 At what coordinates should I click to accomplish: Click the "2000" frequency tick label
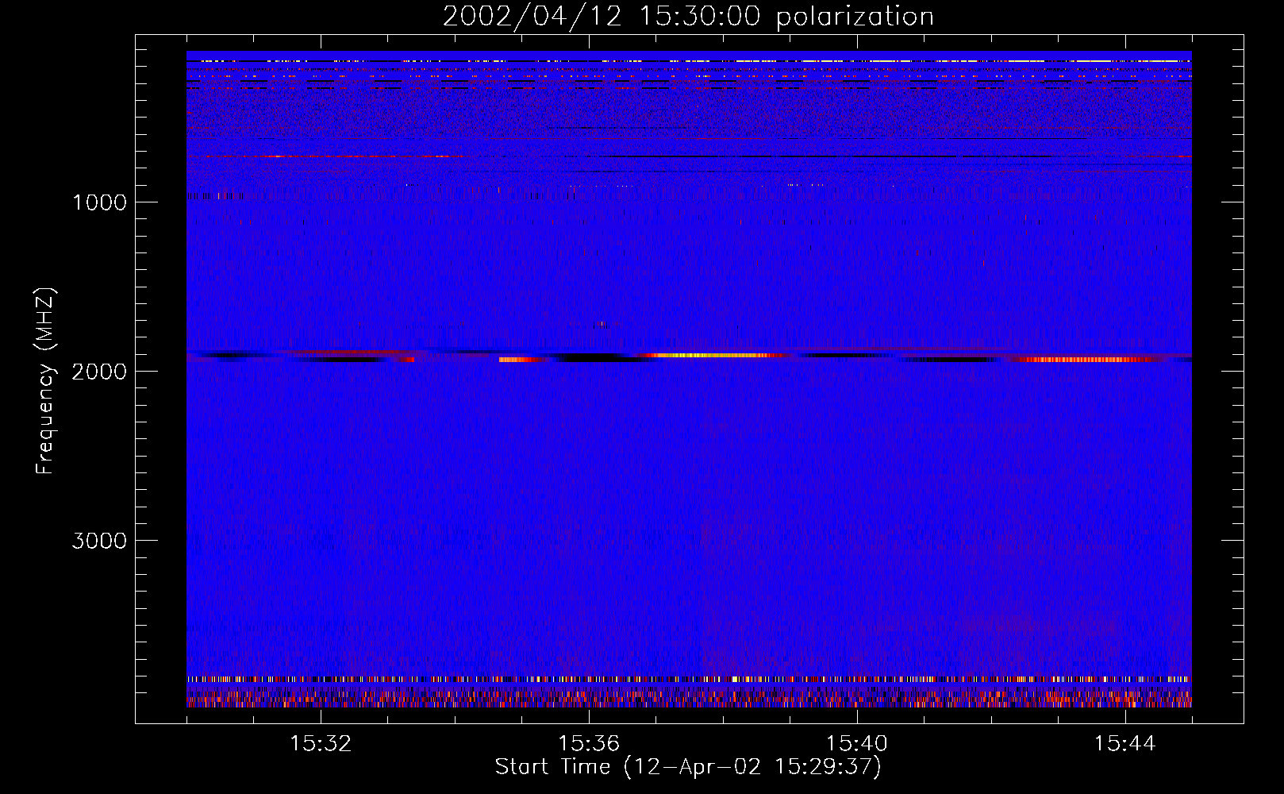pyautogui.click(x=99, y=372)
